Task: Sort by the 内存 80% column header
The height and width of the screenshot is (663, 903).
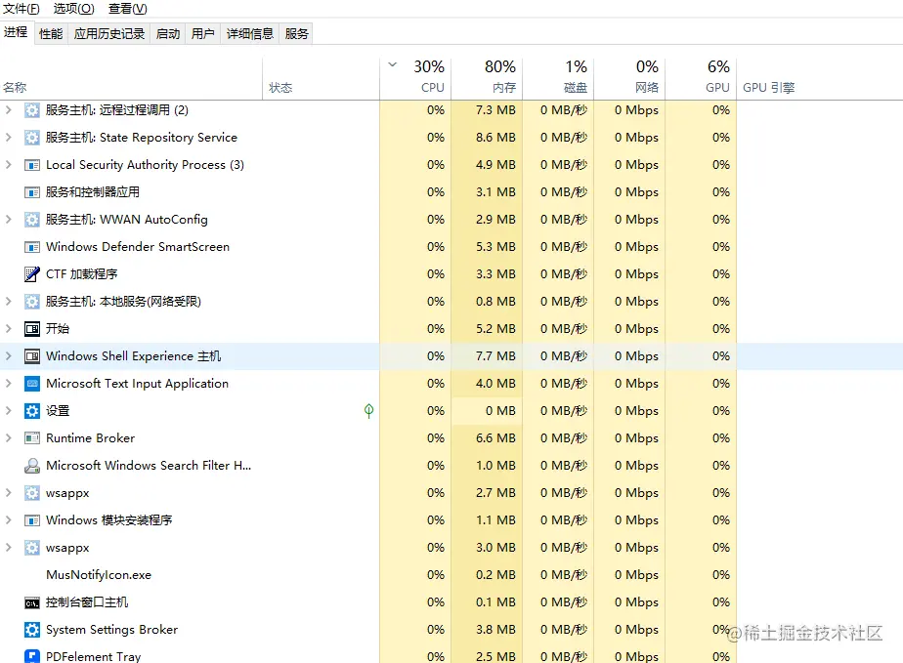Action: [x=488, y=79]
